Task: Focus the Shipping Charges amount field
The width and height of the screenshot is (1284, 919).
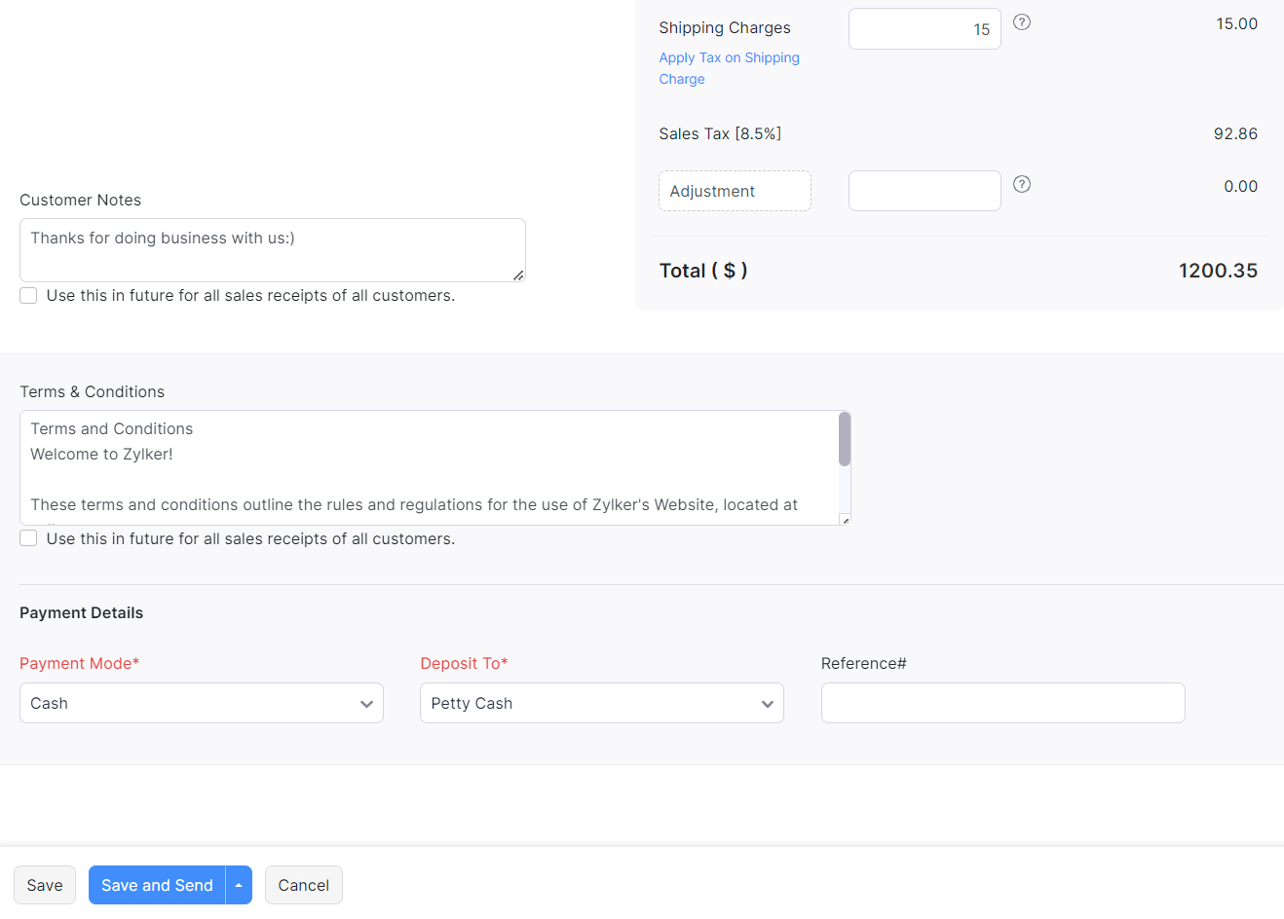Action: click(x=924, y=29)
